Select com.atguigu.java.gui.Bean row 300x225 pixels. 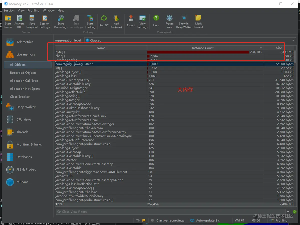pyautogui.click(x=174, y=64)
